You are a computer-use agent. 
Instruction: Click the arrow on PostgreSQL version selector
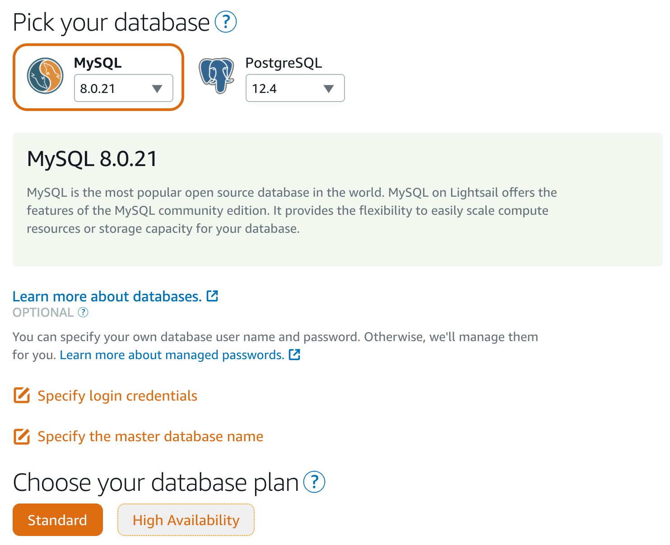[x=329, y=89]
